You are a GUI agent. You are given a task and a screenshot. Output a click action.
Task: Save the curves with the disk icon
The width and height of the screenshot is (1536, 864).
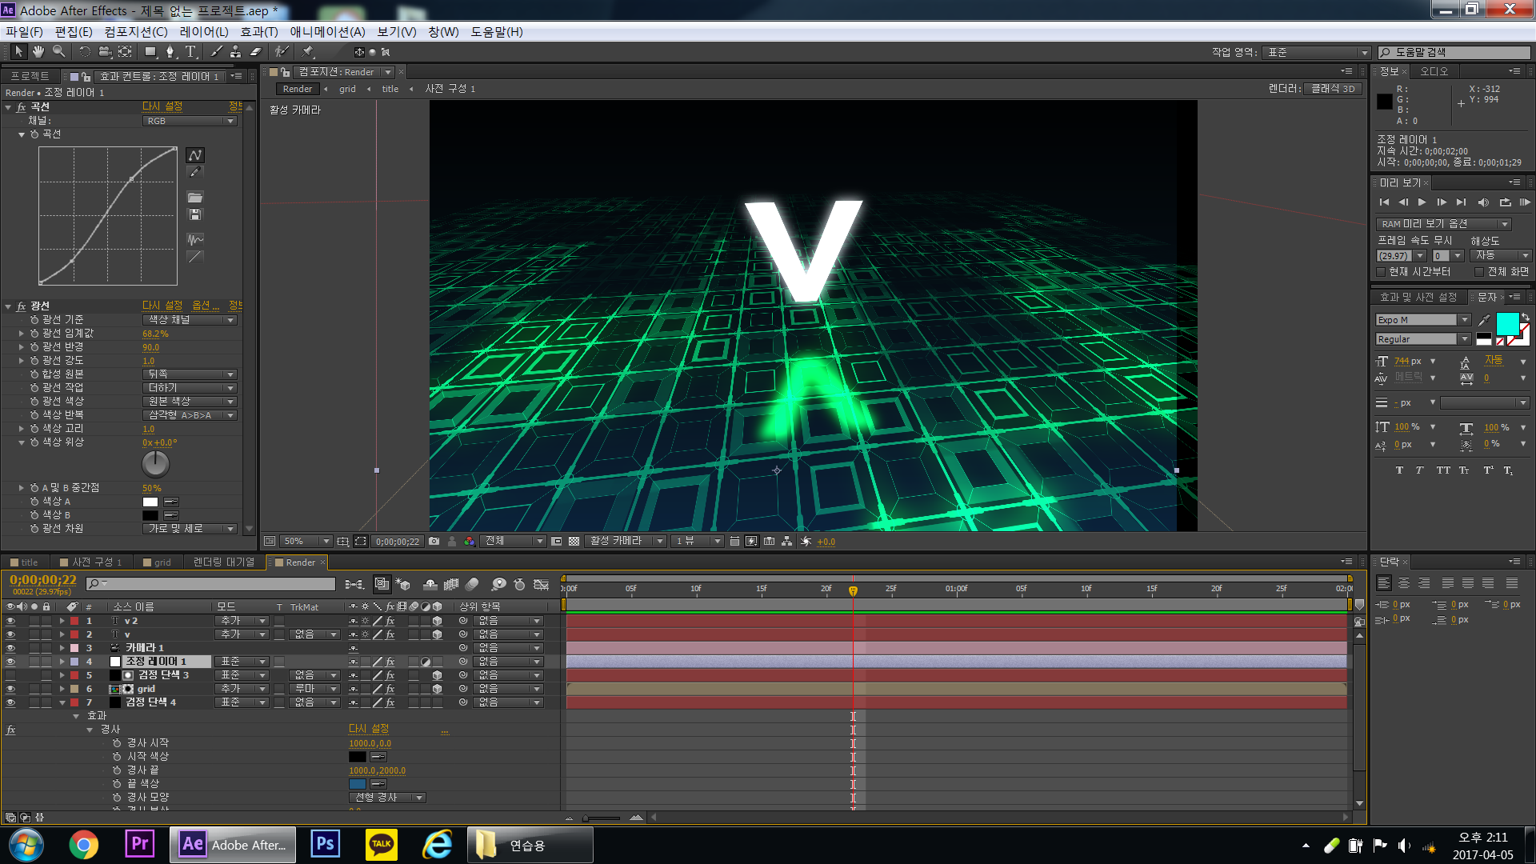coord(195,214)
